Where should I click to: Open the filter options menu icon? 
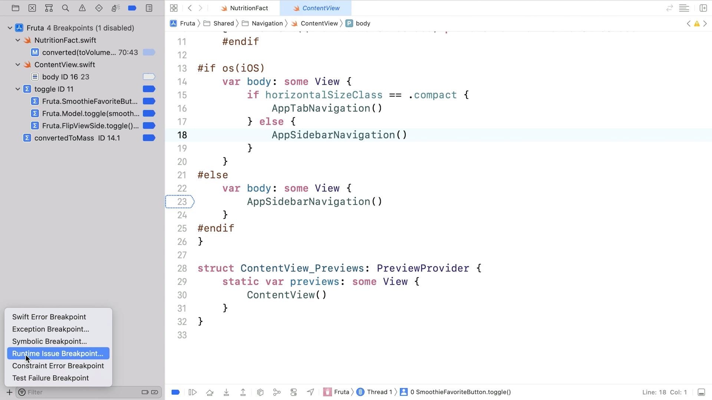tap(22, 392)
